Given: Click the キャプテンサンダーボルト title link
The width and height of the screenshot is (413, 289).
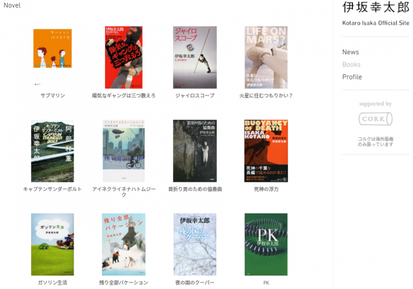Looking at the screenshot, I should 52,189.
